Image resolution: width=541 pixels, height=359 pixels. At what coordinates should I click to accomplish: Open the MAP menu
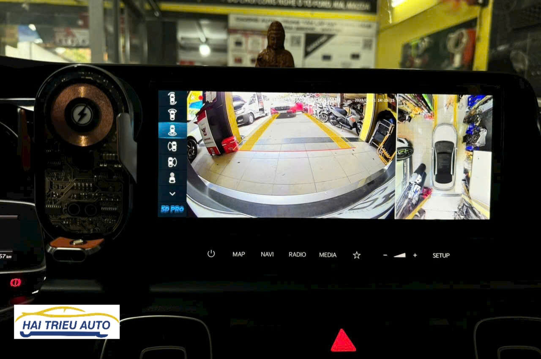coord(238,254)
